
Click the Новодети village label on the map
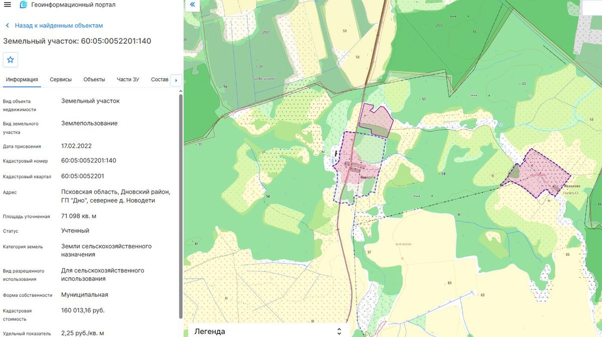point(368,178)
